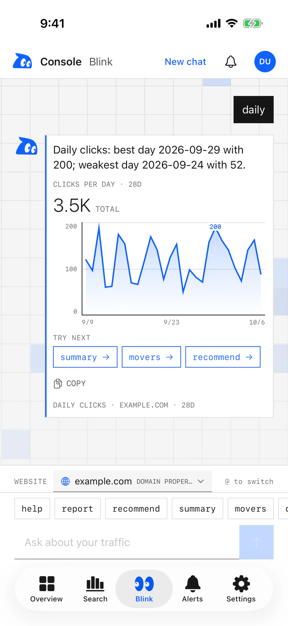Run the summary suggestion under Try Next
The width and height of the screenshot is (288, 626).
[x=85, y=357]
